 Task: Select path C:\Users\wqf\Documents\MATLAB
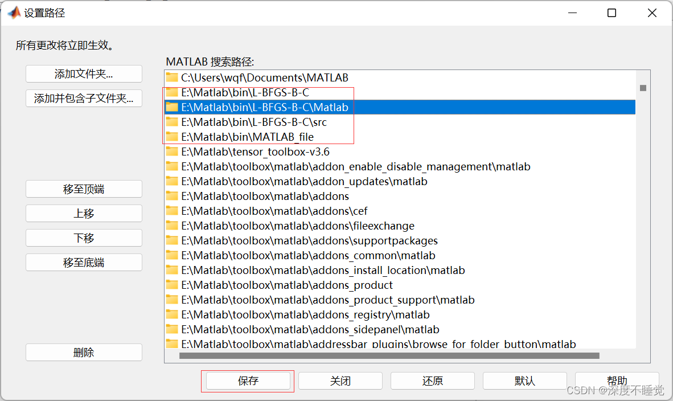(x=264, y=77)
